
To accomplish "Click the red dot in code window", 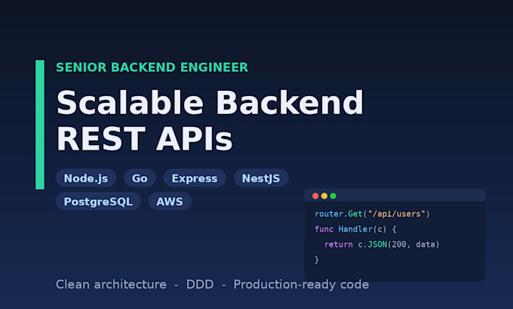I will [315, 196].
